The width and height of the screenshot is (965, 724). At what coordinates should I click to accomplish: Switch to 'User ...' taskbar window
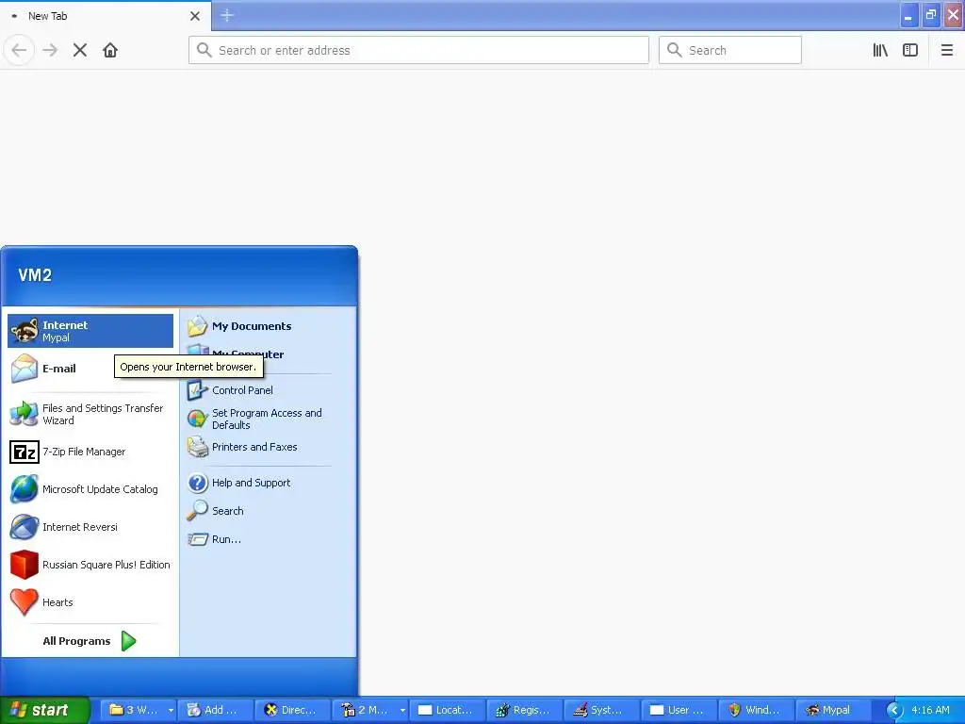click(679, 710)
